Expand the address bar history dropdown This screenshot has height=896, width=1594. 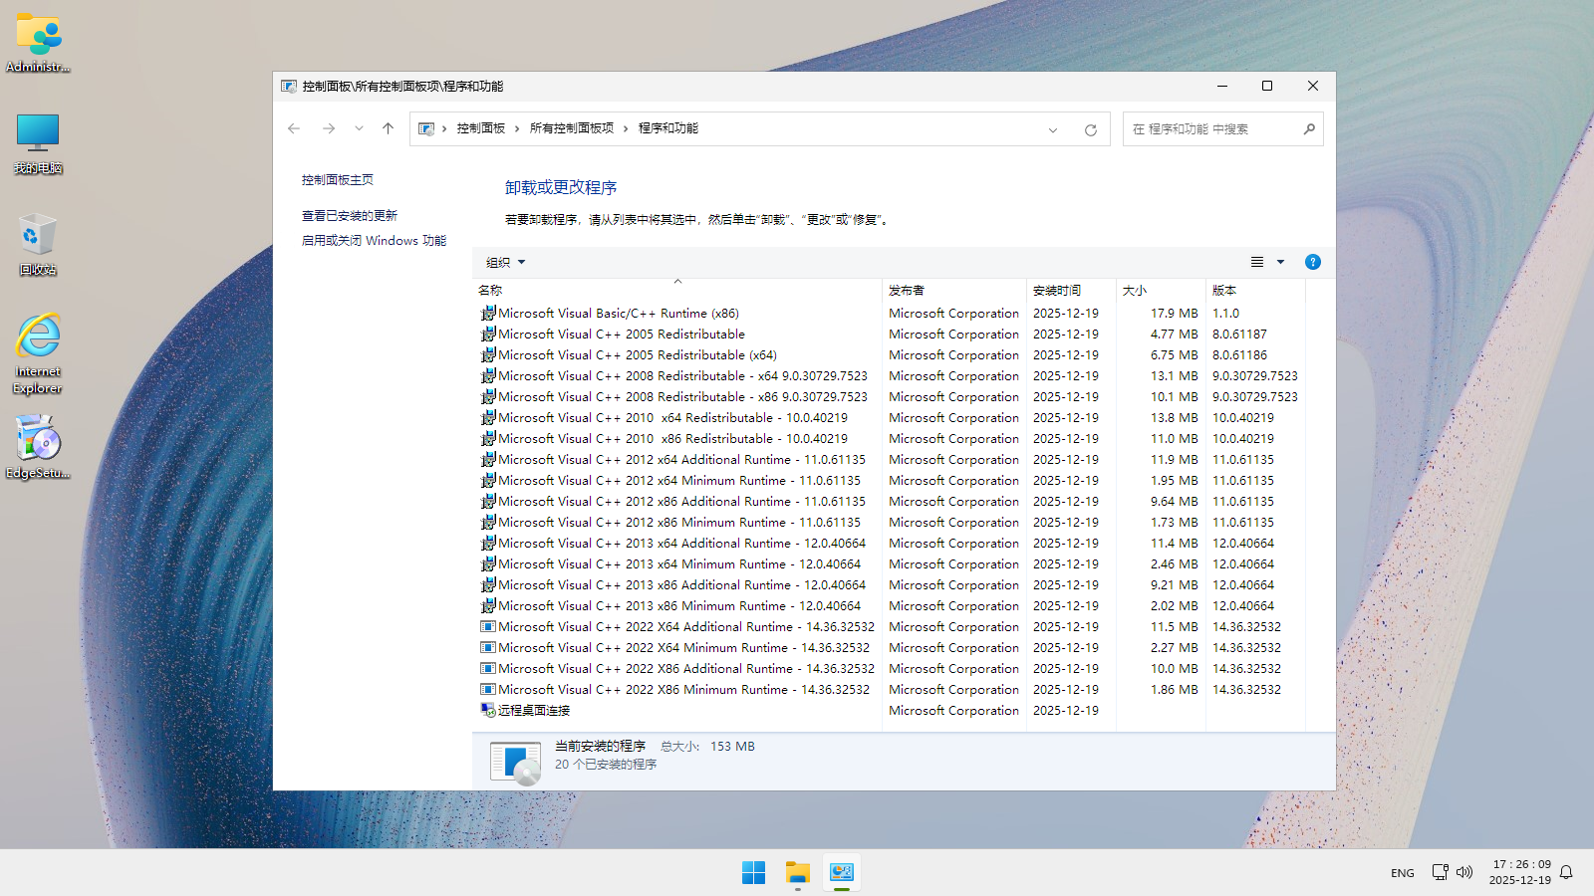point(1053,129)
